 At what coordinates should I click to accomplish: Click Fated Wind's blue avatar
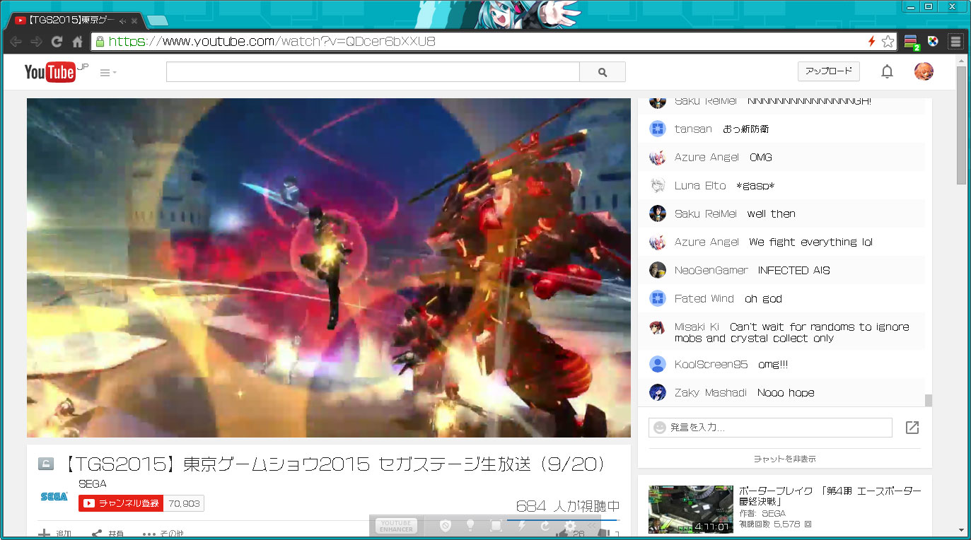658,298
